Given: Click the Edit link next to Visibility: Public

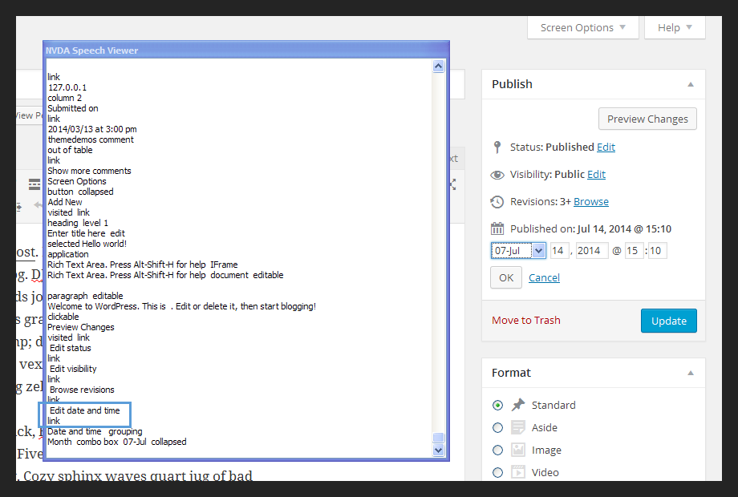Looking at the screenshot, I should pyautogui.click(x=596, y=175).
